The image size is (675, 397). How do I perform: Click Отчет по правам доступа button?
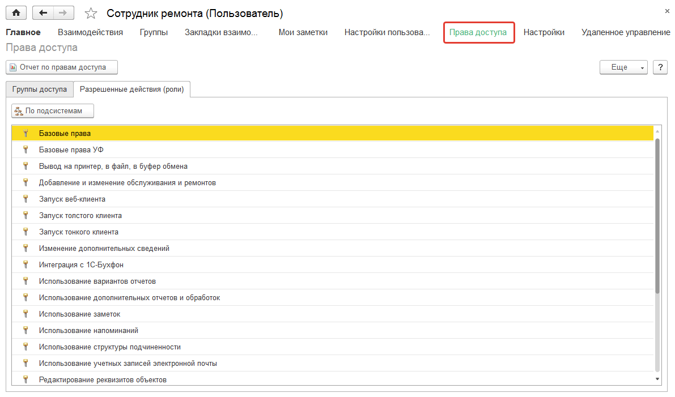click(x=62, y=67)
